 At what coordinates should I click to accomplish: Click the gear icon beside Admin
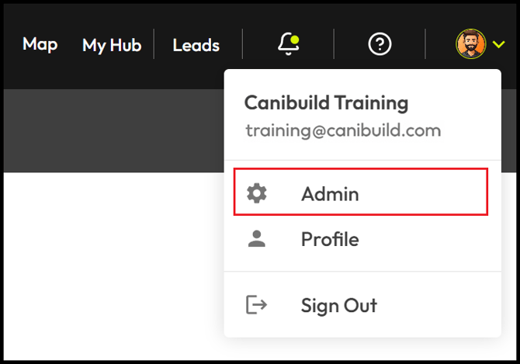click(x=257, y=193)
